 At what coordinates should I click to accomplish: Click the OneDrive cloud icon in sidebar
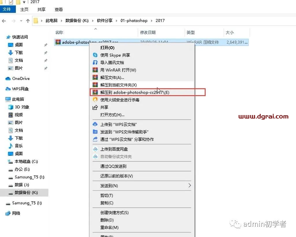(x=8, y=79)
